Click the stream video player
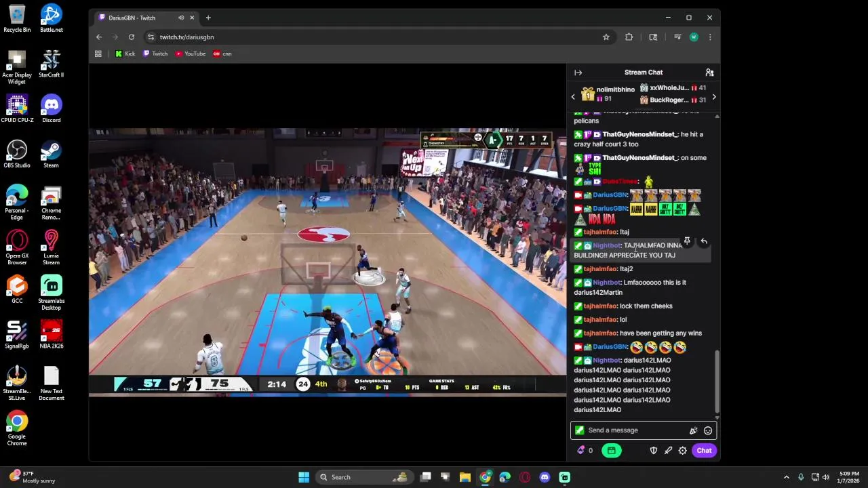 point(328,262)
